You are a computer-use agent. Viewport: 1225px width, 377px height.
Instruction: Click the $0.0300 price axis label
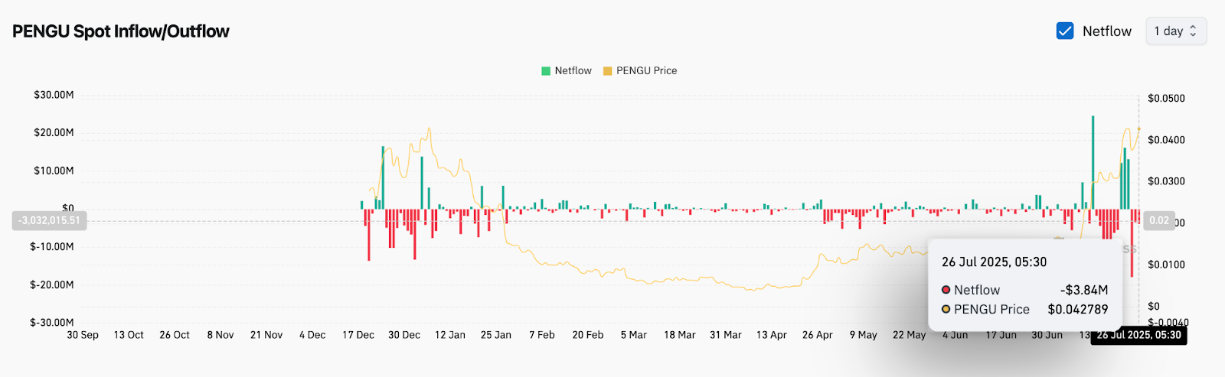[1166, 181]
